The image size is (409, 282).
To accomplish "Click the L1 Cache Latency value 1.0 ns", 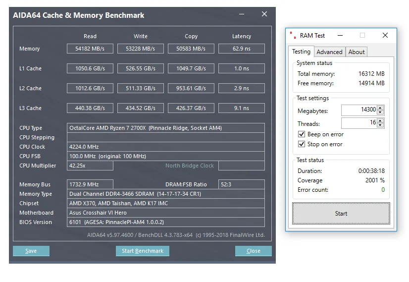I will coord(242,68).
